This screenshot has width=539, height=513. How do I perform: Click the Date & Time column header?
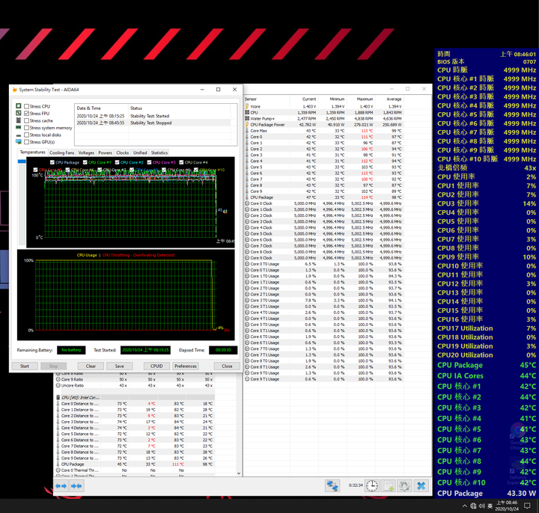tap(101, 108)
